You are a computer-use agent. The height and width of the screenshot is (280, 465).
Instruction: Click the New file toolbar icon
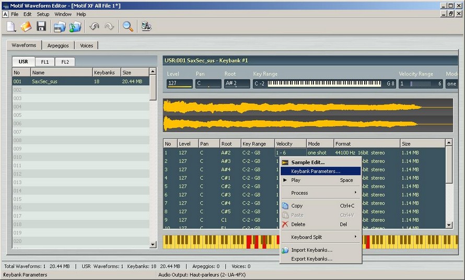click(x=11, y=26)
